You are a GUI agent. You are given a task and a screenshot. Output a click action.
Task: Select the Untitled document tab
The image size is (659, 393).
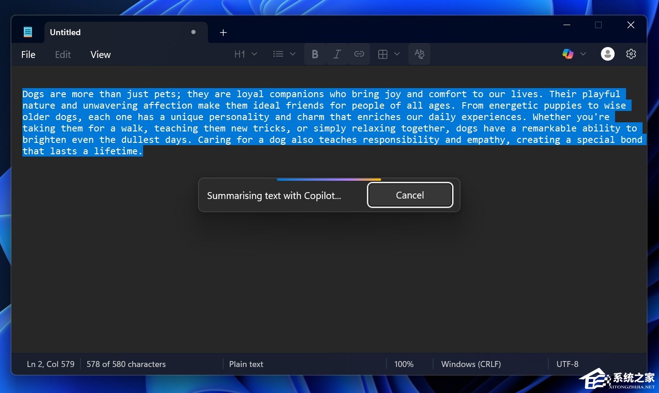[114, 32]
